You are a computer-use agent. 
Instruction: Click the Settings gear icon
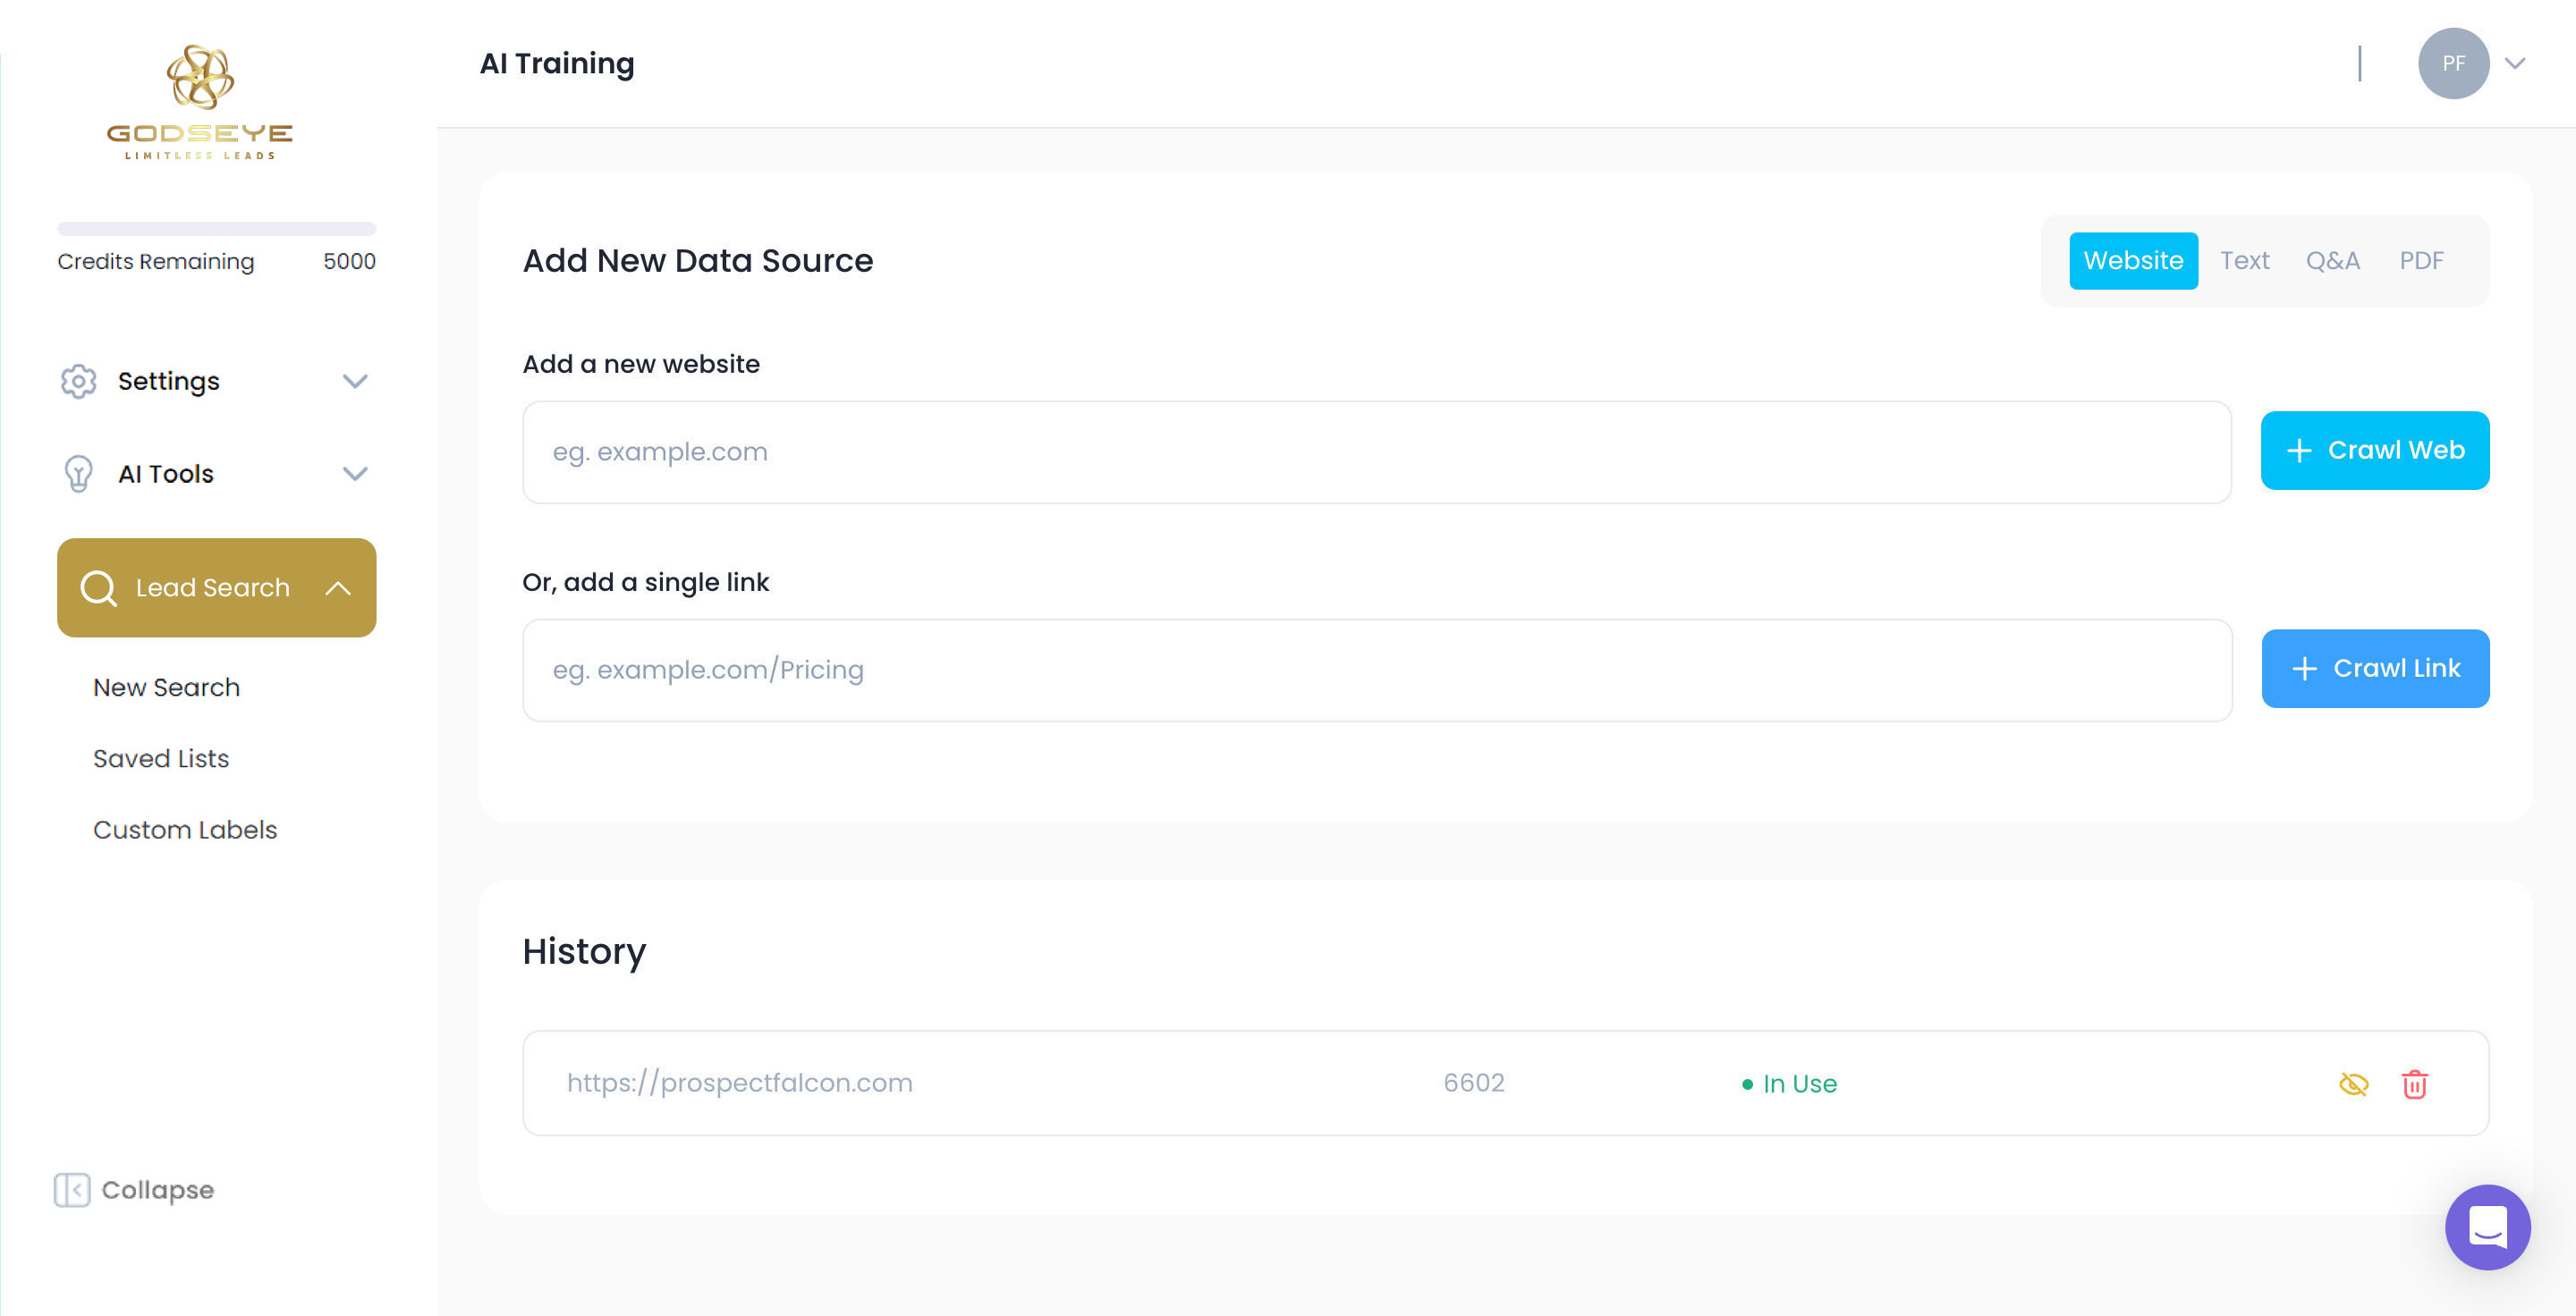78,381
